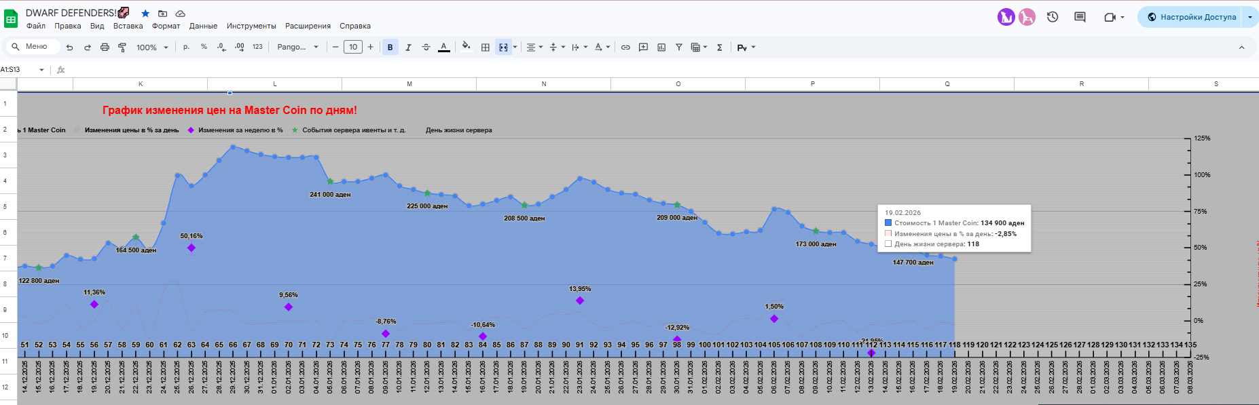The image size is (1259, 405).
Task: Open the Расширения menu
Action: tap(308, 26)
